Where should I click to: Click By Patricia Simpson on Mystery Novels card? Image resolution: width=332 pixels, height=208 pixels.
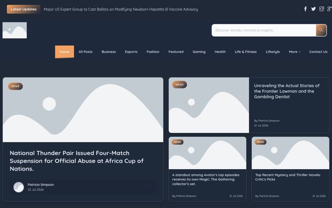[267, 196]
